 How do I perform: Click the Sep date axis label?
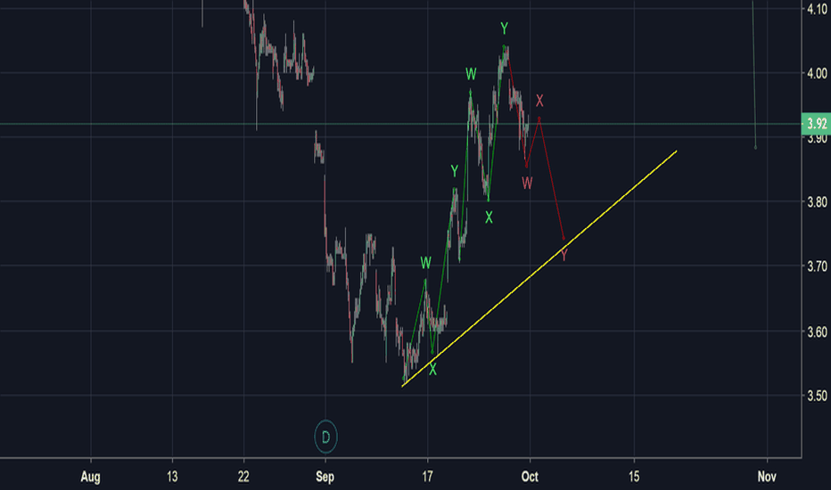click(325, 477)
